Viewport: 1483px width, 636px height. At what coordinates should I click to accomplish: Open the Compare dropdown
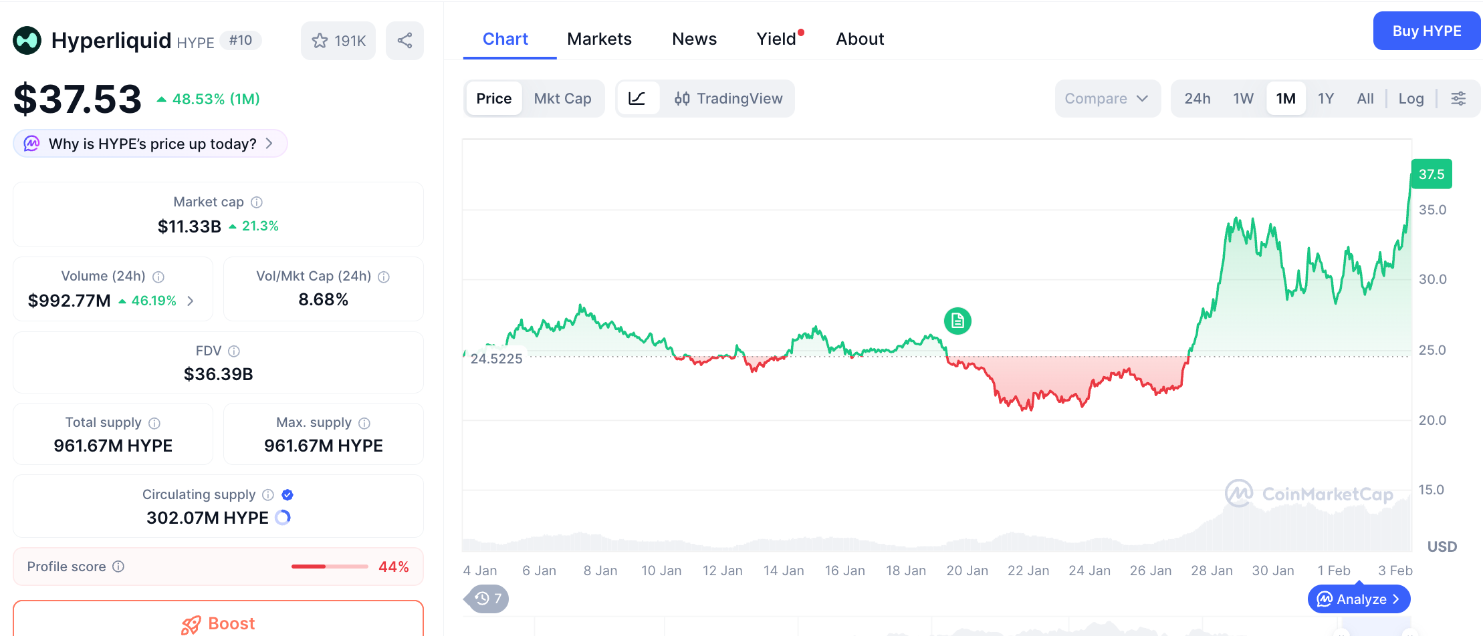[1107, 99]
